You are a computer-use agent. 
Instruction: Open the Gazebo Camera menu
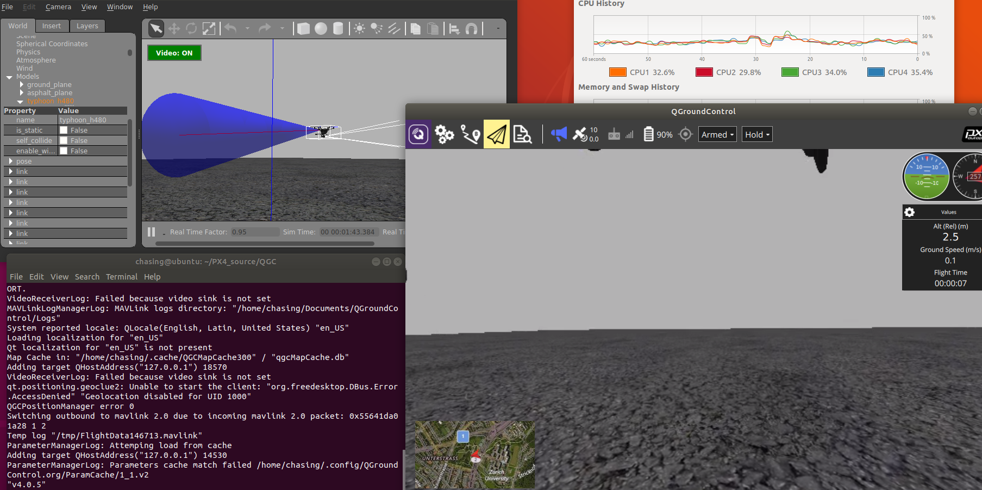click(x=58, y=7)
